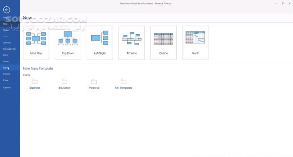
Task: Choose Open from the sidebar
Action: click(10, 30)
